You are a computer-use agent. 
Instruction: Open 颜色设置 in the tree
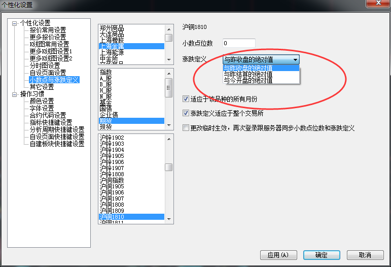click(42, 101)
